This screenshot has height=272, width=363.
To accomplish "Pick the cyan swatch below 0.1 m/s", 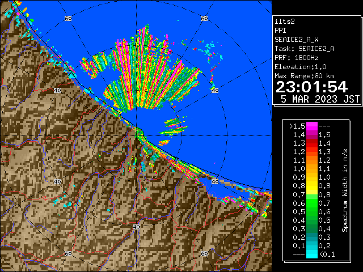I will [x=312, y=254].
